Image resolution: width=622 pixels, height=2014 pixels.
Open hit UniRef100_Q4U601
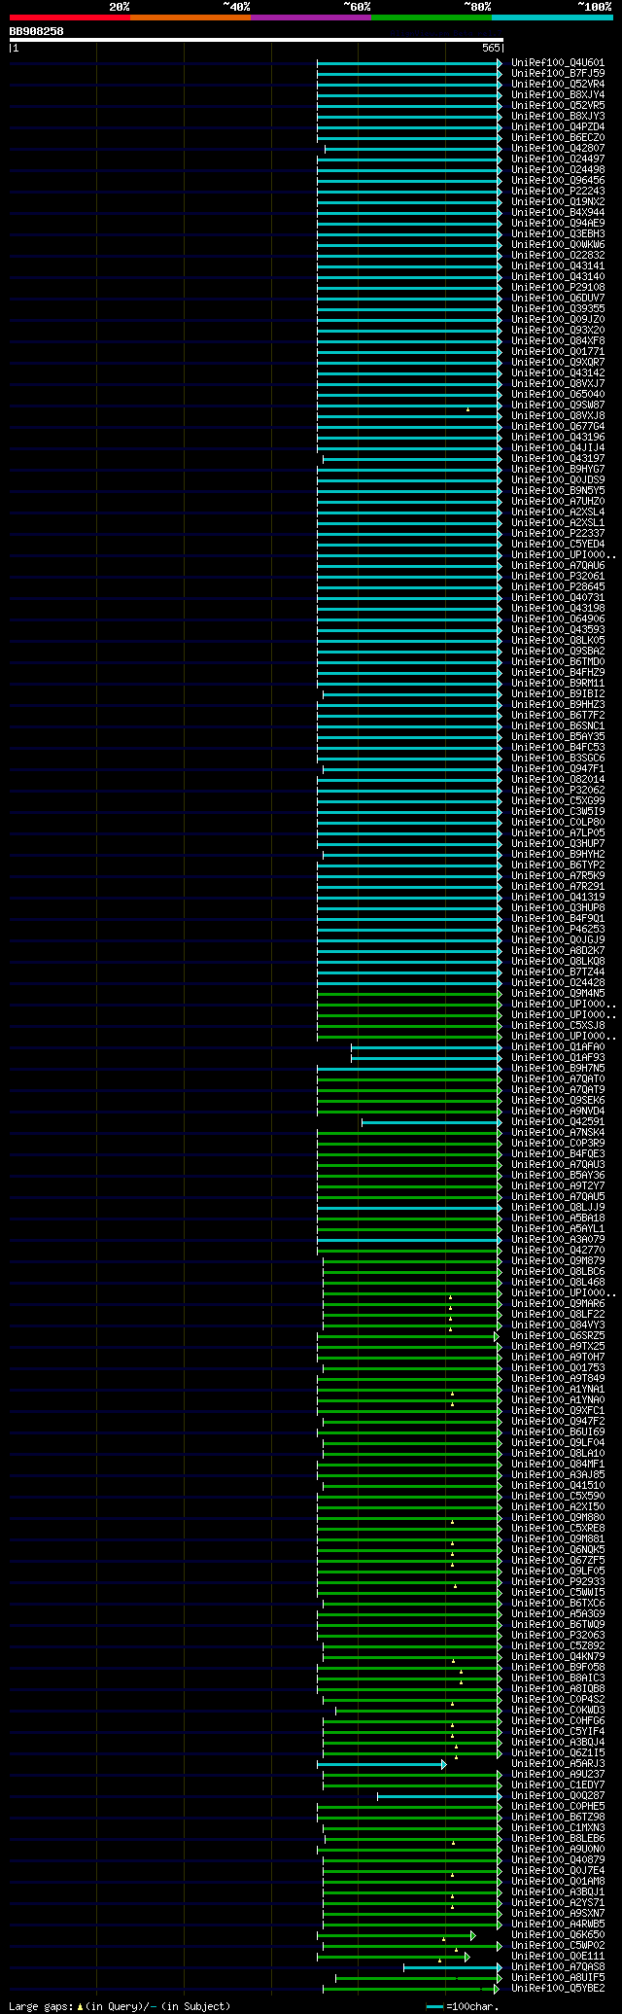[558, 62]
